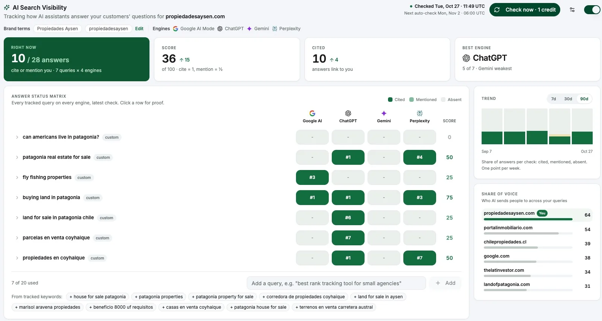The width and height of the screenshot is (602, 321).
Task: Click the Gemini engine icon in header
Action: [249, 29]
